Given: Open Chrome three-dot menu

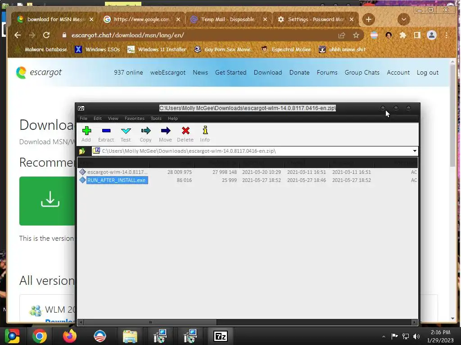Looking at the screenshot, I should (x=446, y=35).
